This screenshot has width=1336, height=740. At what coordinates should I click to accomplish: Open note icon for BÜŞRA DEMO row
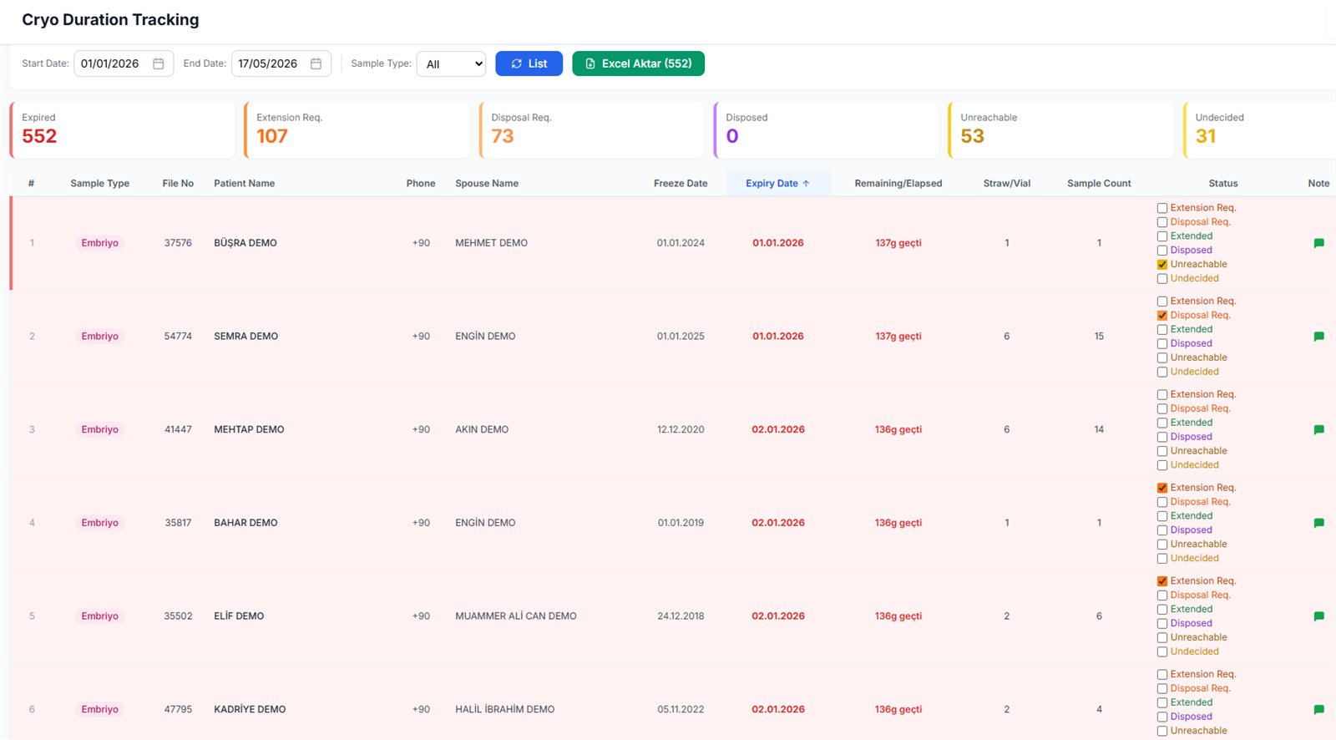[x=1318, y=243]
